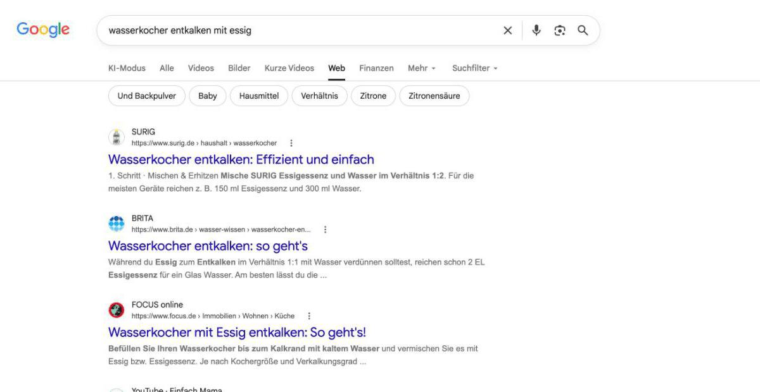Open the three-dot menu for the SURIG result

pyautogui.click(x=291, y=144)
